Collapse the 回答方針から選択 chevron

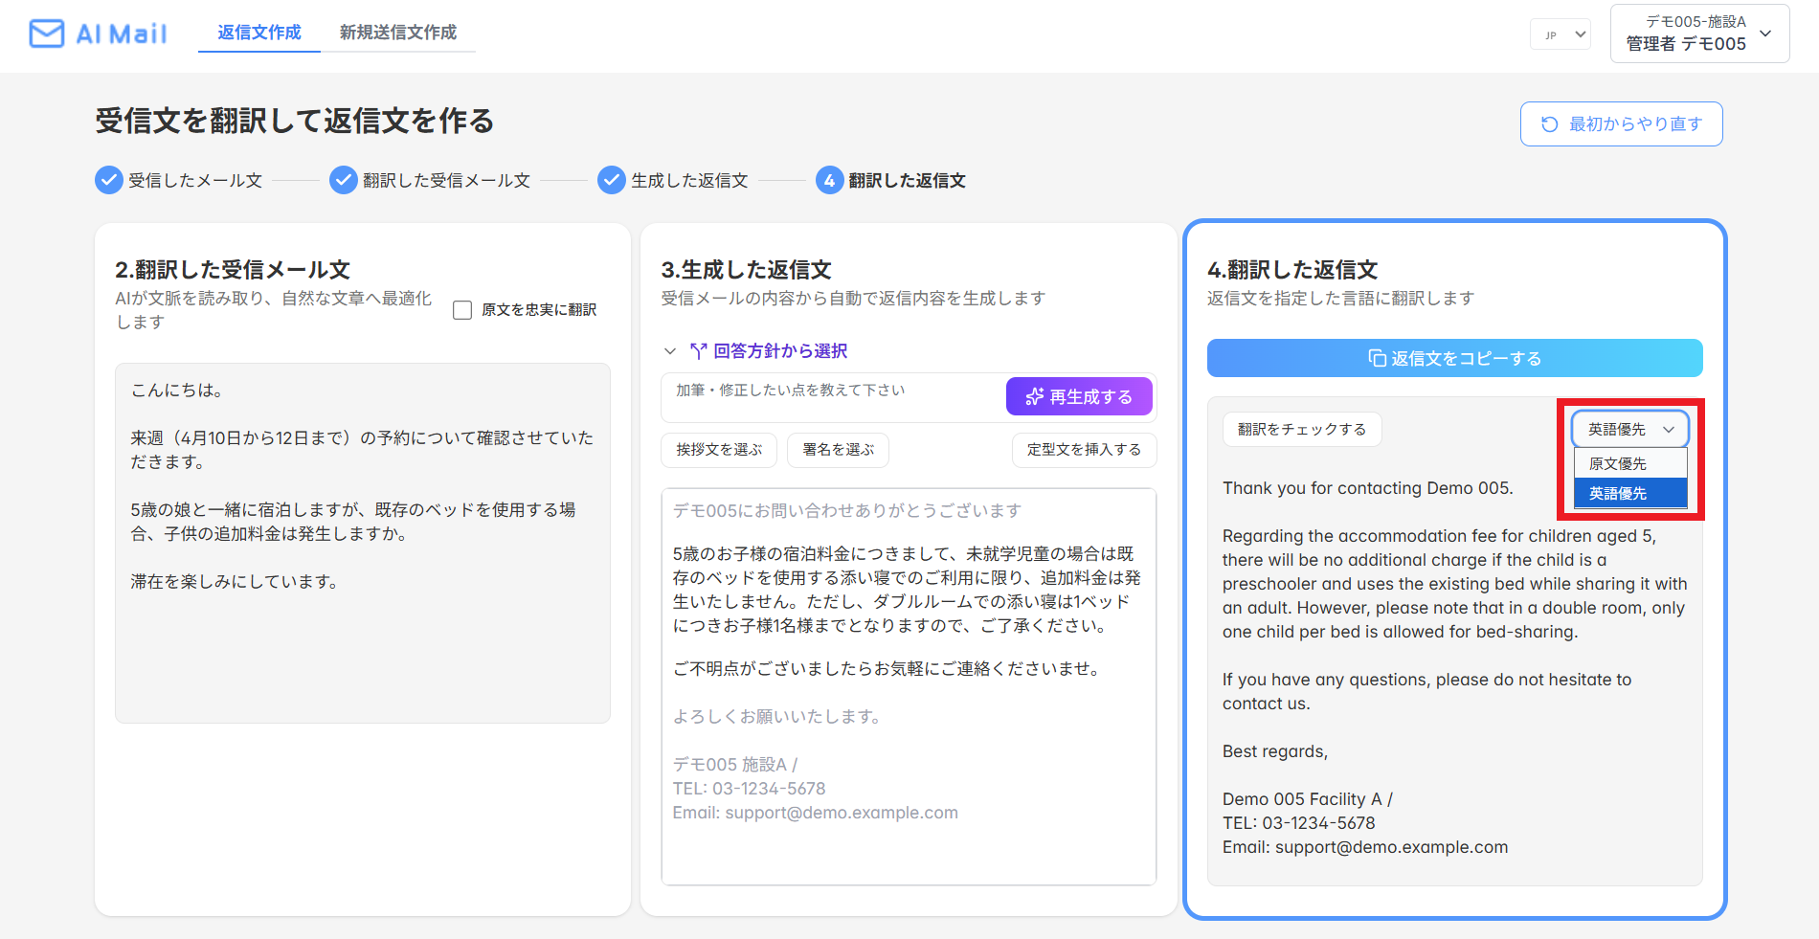(x=670, y=351)
